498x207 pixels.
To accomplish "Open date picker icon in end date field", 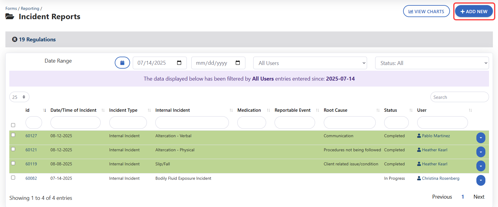I will (238, 63).
